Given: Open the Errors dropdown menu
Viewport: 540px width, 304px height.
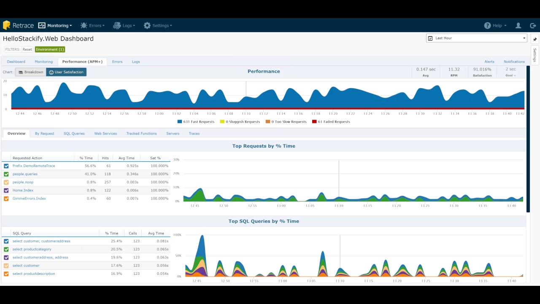Looking at the screenshot, I should pos(92,25).
